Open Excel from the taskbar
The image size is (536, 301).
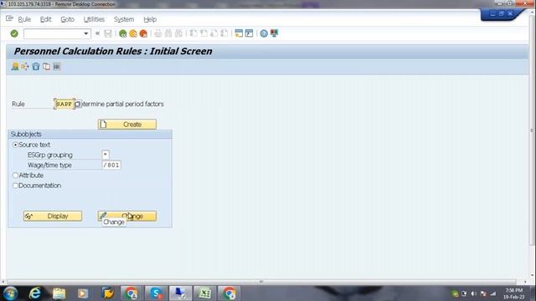(204, 293)
